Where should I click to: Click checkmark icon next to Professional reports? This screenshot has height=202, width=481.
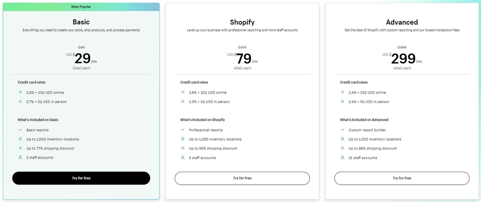point(183,130)
